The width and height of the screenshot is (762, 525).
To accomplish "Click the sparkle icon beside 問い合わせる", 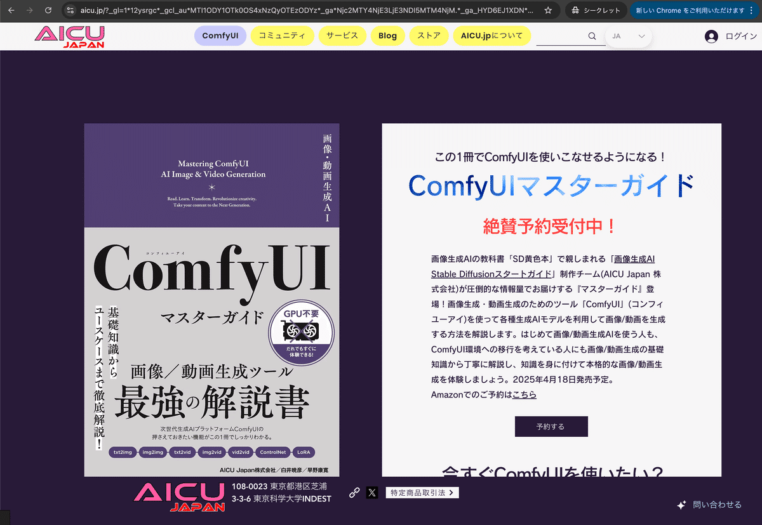I will (681, 505).
